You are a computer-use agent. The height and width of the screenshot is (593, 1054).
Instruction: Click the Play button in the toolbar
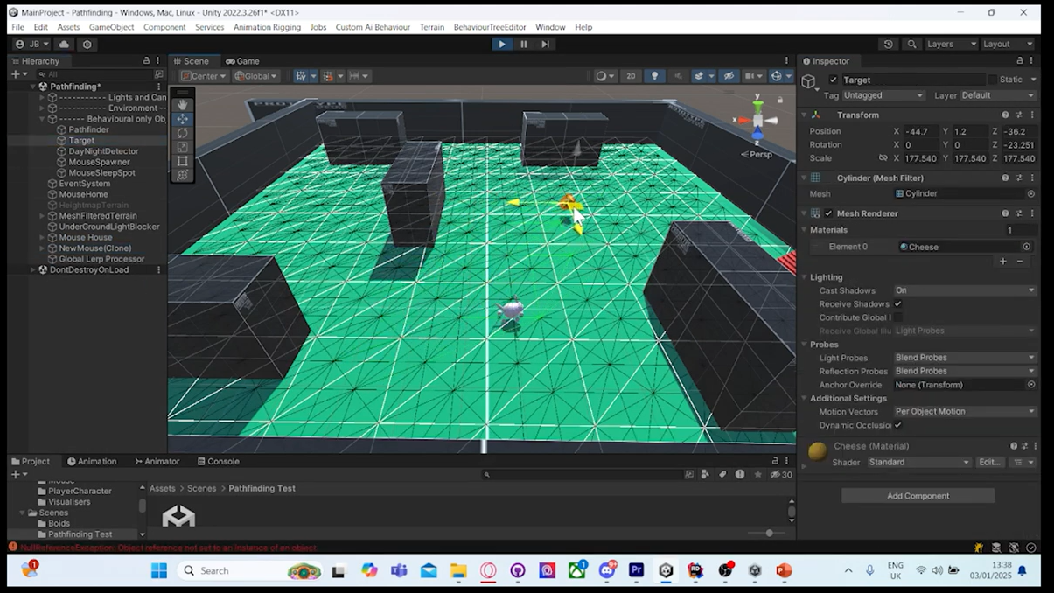tap(501, 44)
